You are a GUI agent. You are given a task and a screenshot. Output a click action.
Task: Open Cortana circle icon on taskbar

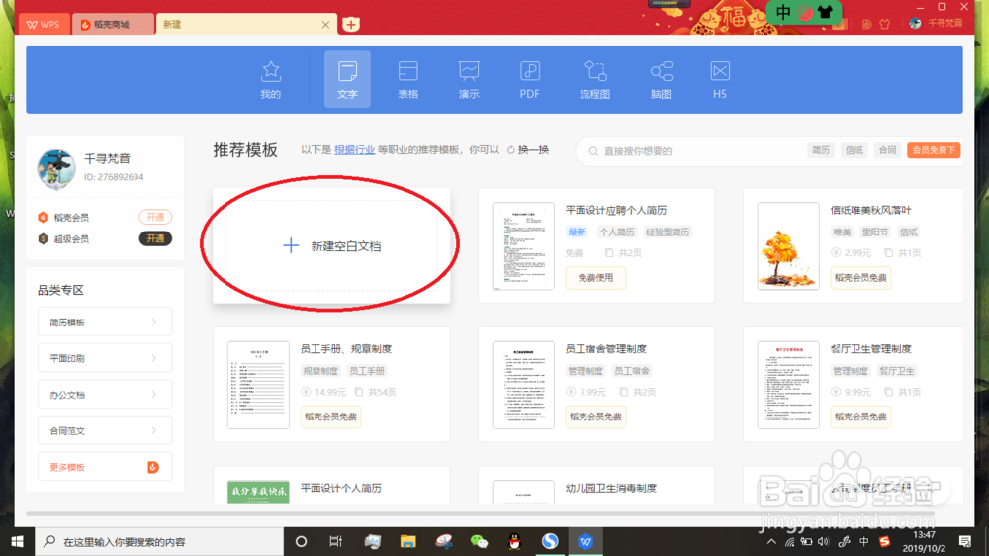point(301,541)
